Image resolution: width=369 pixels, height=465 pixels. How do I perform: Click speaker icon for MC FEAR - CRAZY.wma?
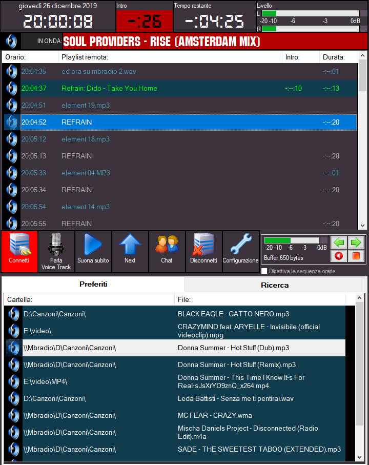[14, 415]
